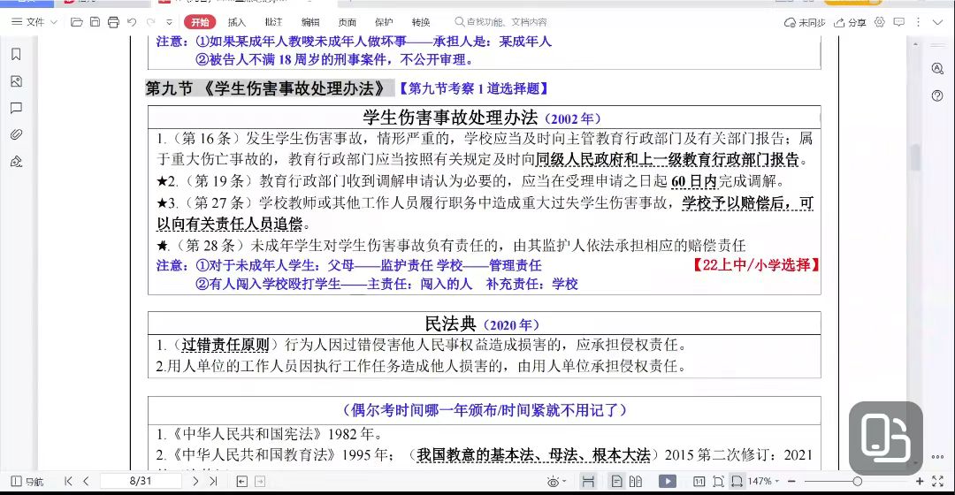Click the fit page icon
955x495 pixels.
[x=718, y=482]
